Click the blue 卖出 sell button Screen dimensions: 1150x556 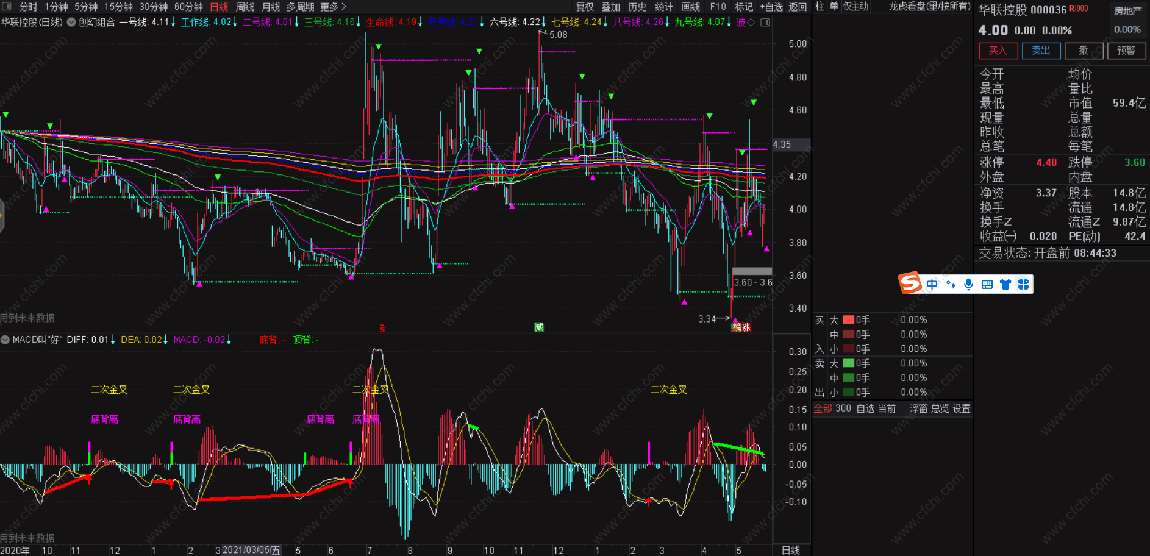click(x=1041, y=51)
